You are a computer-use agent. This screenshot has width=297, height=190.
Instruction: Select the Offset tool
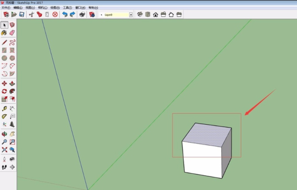pyautogui.click(x=12, y=99)
